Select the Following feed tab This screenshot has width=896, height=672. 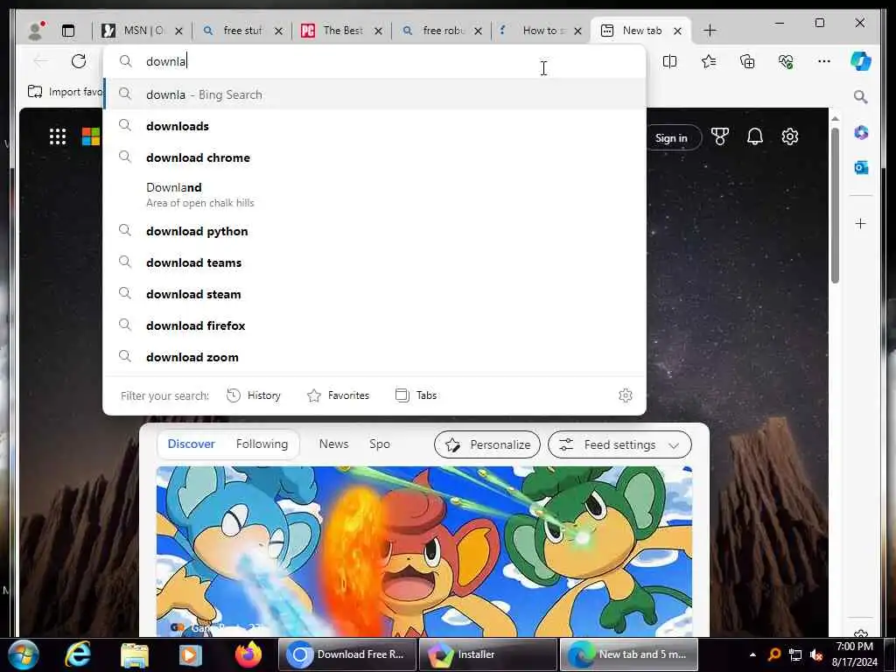pos(262,444)
